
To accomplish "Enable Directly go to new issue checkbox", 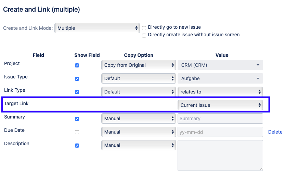I will (144, 28).
